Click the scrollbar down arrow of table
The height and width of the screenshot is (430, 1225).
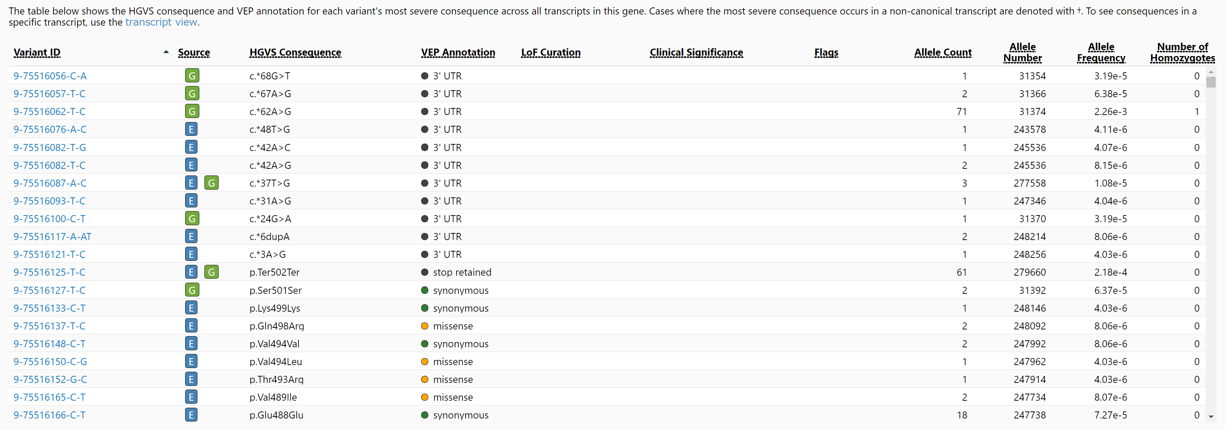pos(1211,416)
